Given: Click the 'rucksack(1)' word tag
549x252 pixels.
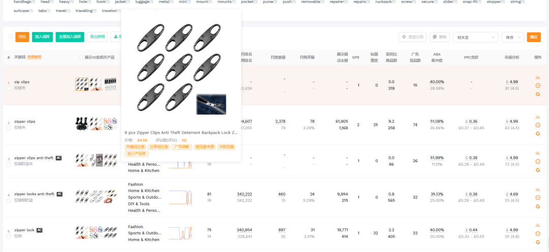Looking at the screenshot, I should (x=385, y=2).
